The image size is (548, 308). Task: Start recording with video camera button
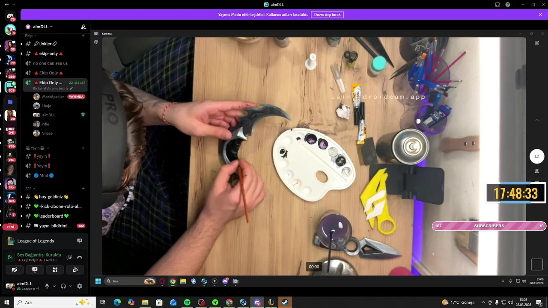coord(537,157)
